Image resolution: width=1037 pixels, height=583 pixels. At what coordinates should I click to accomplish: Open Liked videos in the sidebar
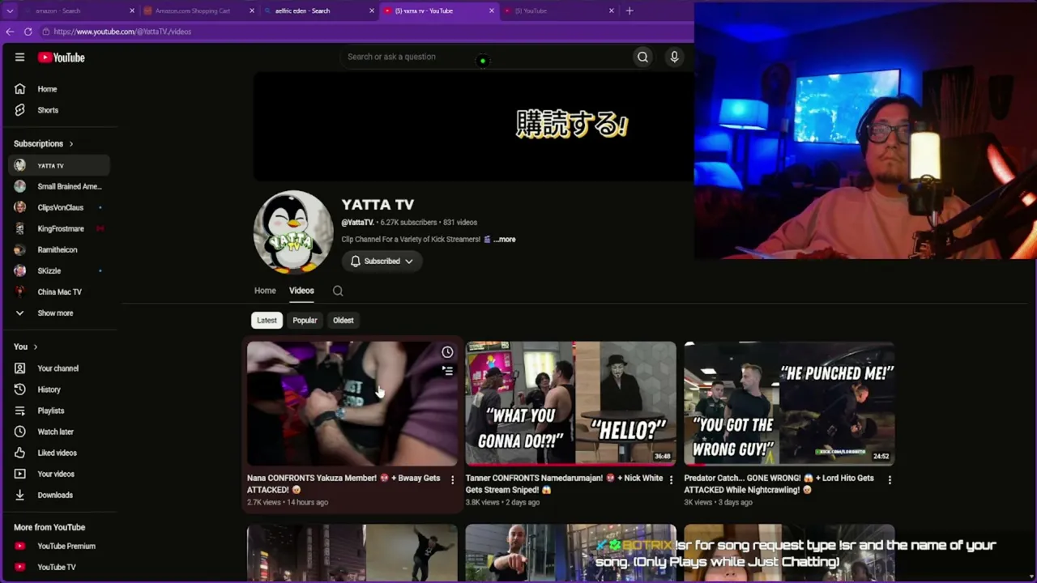click(58, 453)
